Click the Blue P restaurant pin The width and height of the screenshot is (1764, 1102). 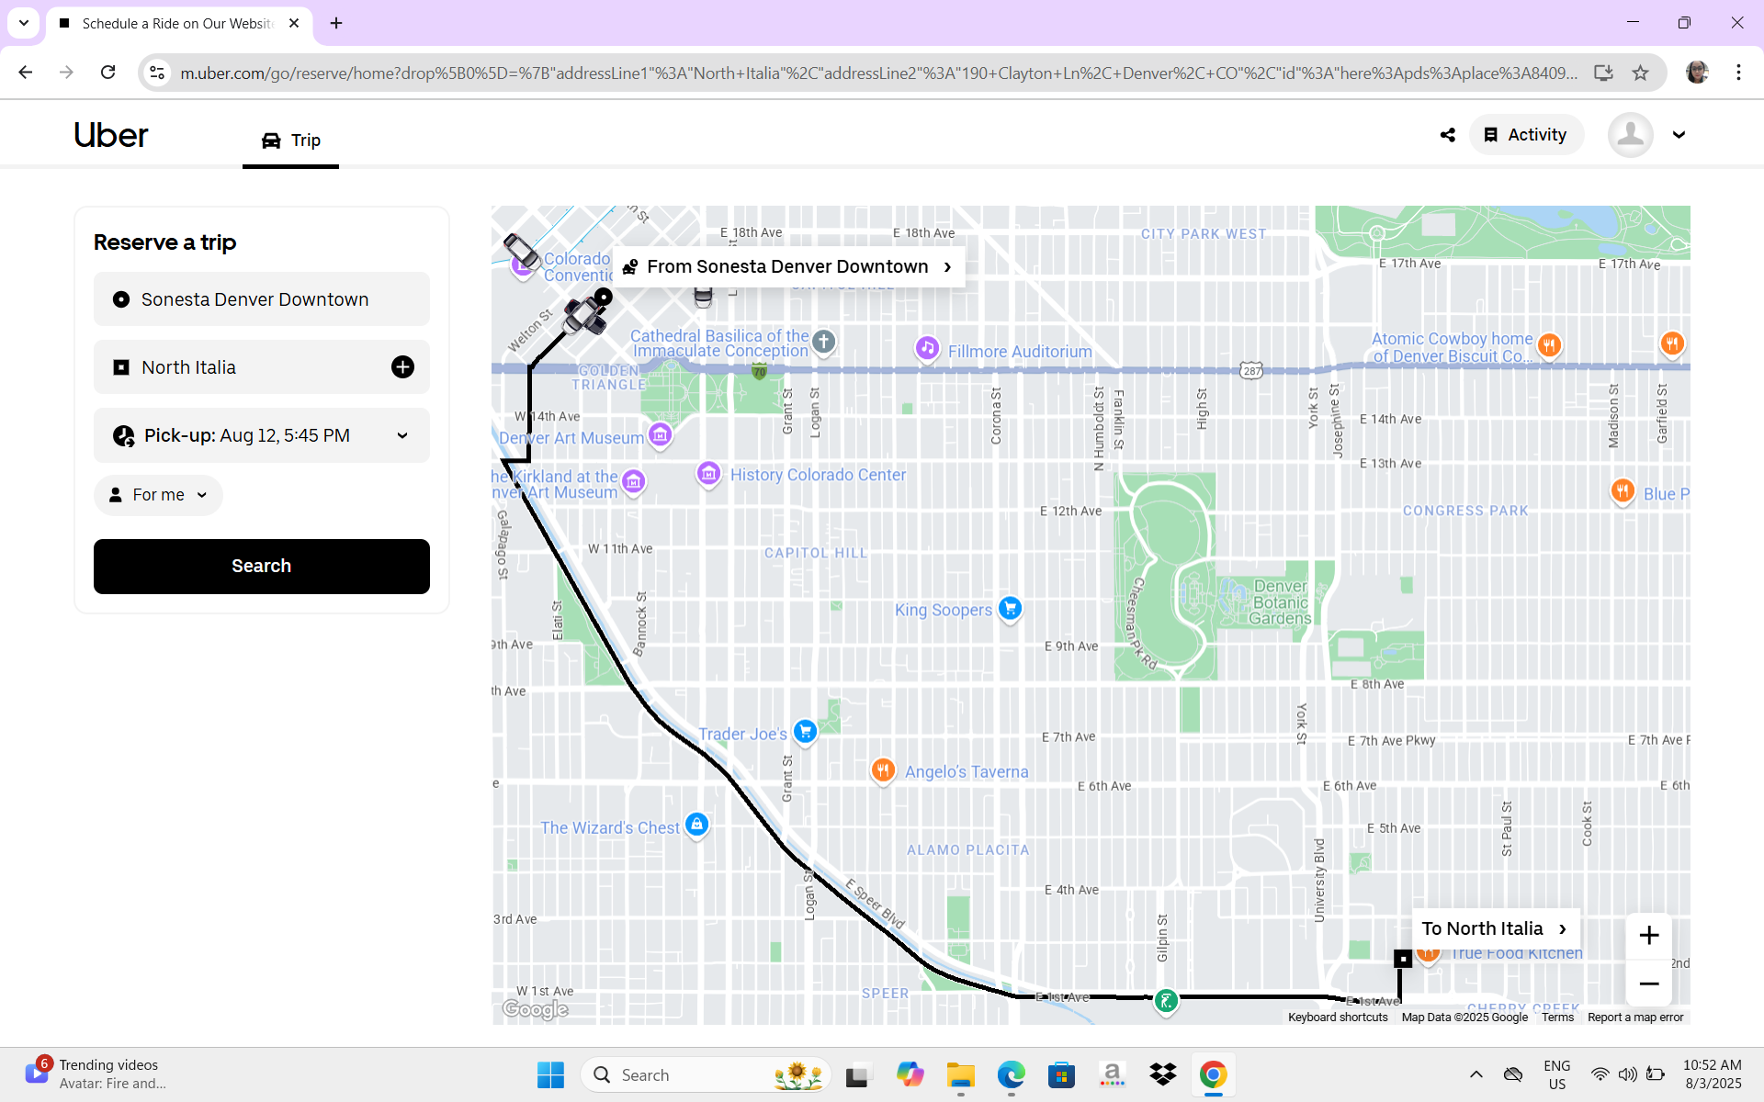1623,490
